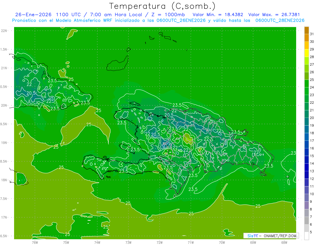Click the 'Temperatura (C,somb.)' chart title
Image resolution: width=319 pixels, height=246 pixels.
[162, 6]
